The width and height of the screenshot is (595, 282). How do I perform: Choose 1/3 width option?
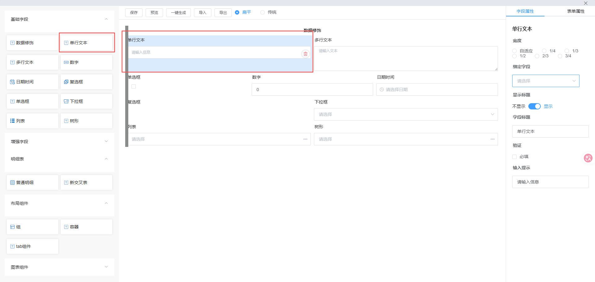(567, 51)
